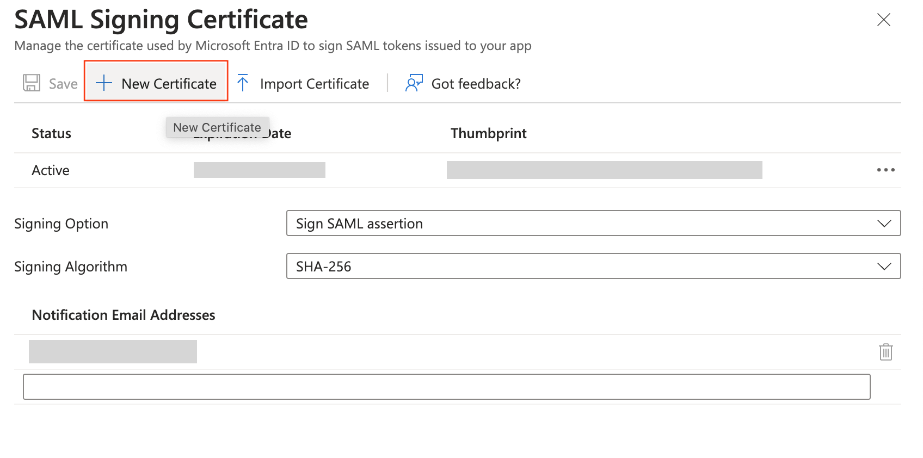Expand the Signing Option chevron arrow

point(884,224)
